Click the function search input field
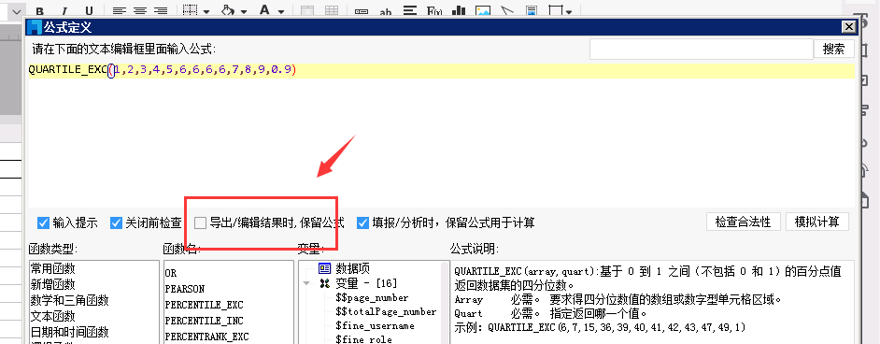Image resolution: width=880 pixels, height=344 pixels. [x=702, y=49]
